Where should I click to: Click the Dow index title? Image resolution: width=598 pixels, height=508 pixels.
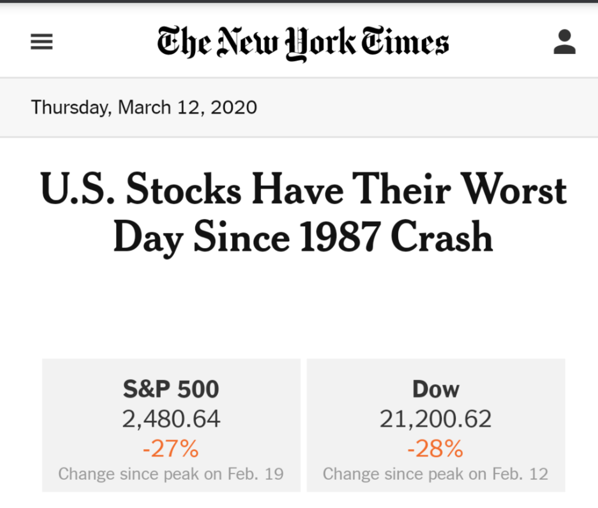point(436,389)
